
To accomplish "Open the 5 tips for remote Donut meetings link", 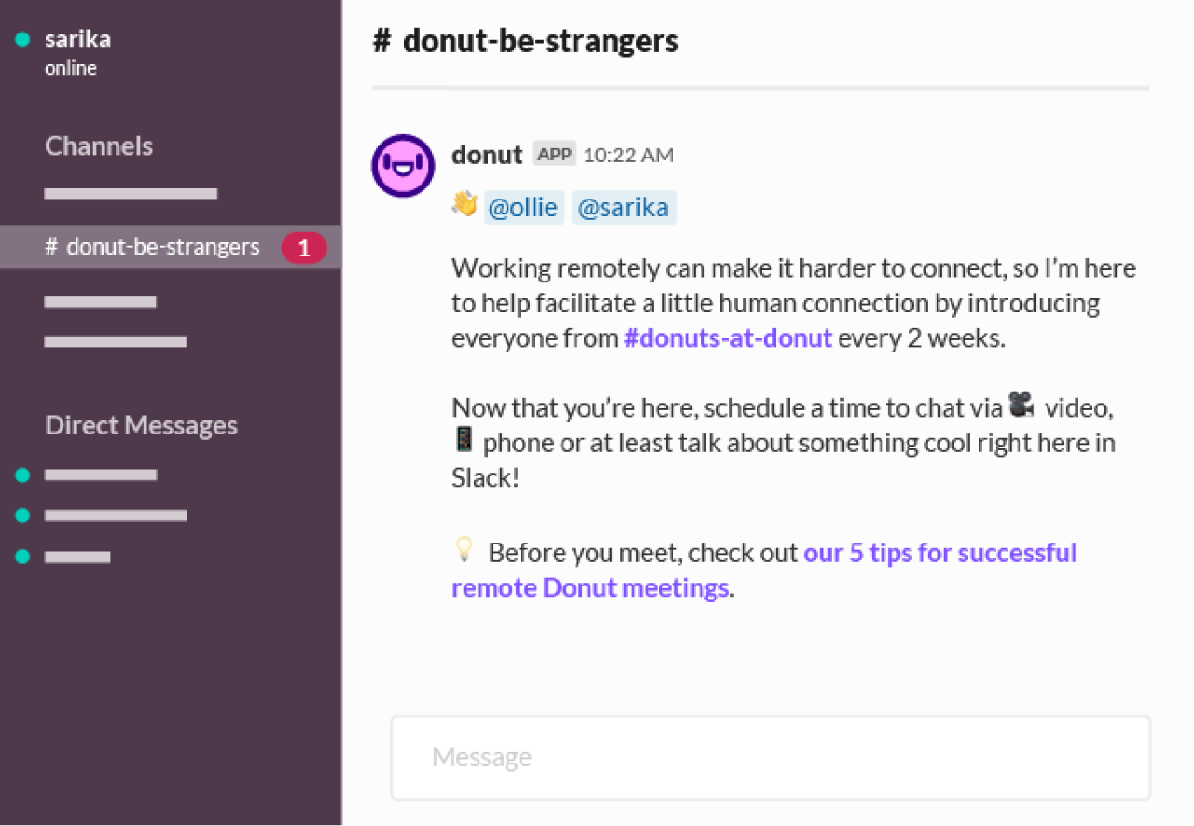I will click(939, 552).
